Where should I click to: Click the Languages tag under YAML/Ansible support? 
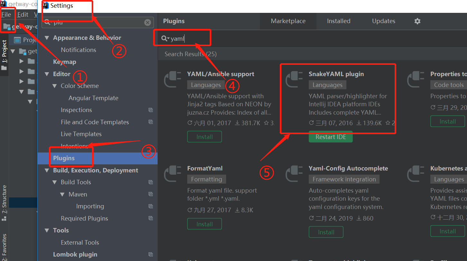click(x=206, y=85)
